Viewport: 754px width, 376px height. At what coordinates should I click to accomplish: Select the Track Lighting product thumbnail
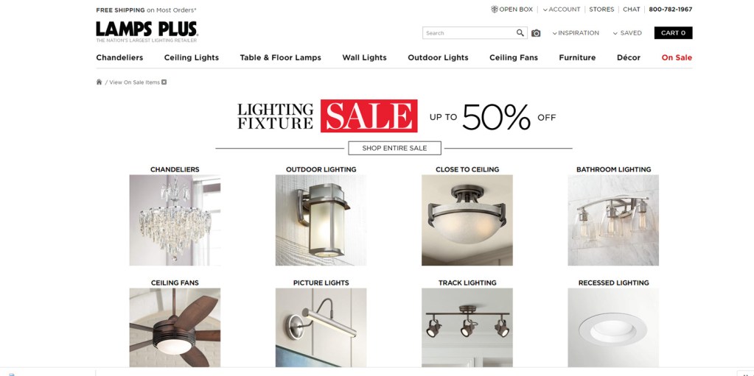[x=467, y=327]
